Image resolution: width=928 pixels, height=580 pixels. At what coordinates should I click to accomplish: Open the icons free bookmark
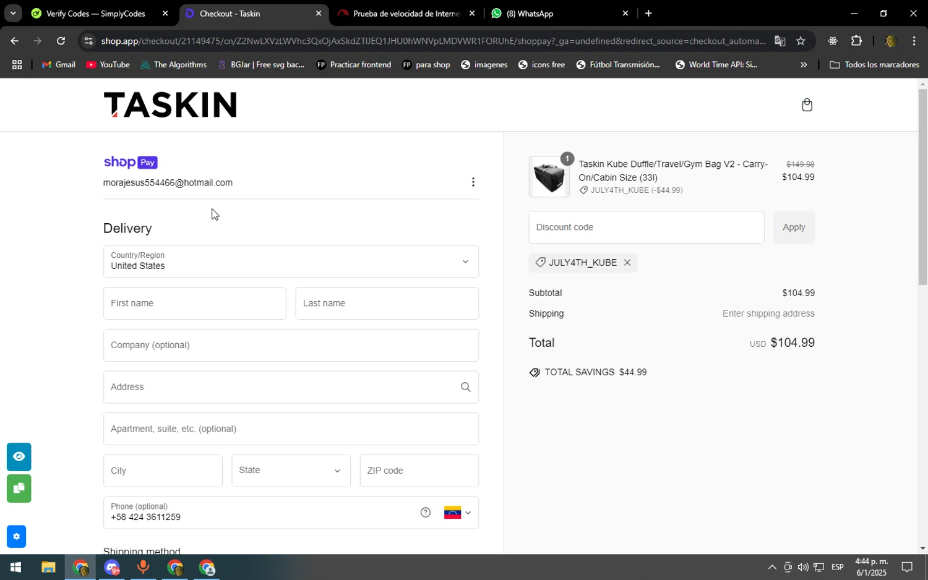542,65
